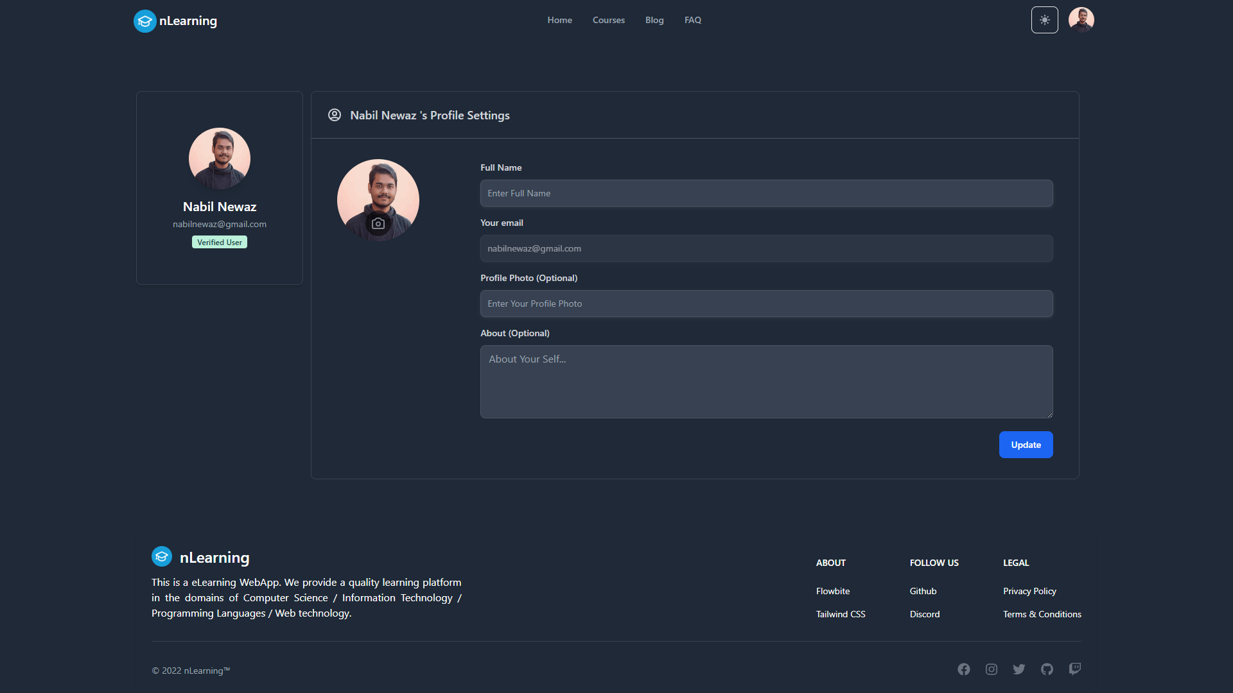
Task: Open FAQ page from navbar
Action: coord(692,21)
